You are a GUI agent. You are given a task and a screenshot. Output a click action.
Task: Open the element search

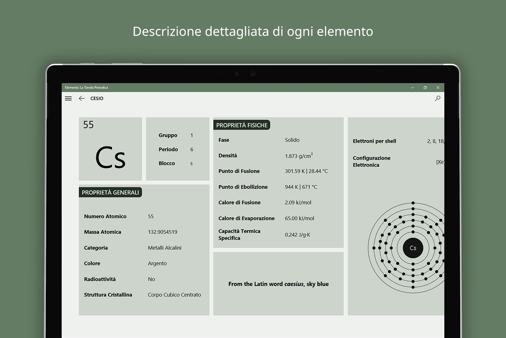(438, 98)
